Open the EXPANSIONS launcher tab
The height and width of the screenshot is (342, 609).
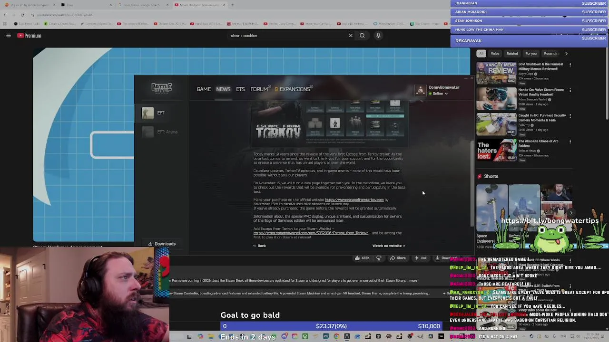pyautogui.click(x=294, y=89)
